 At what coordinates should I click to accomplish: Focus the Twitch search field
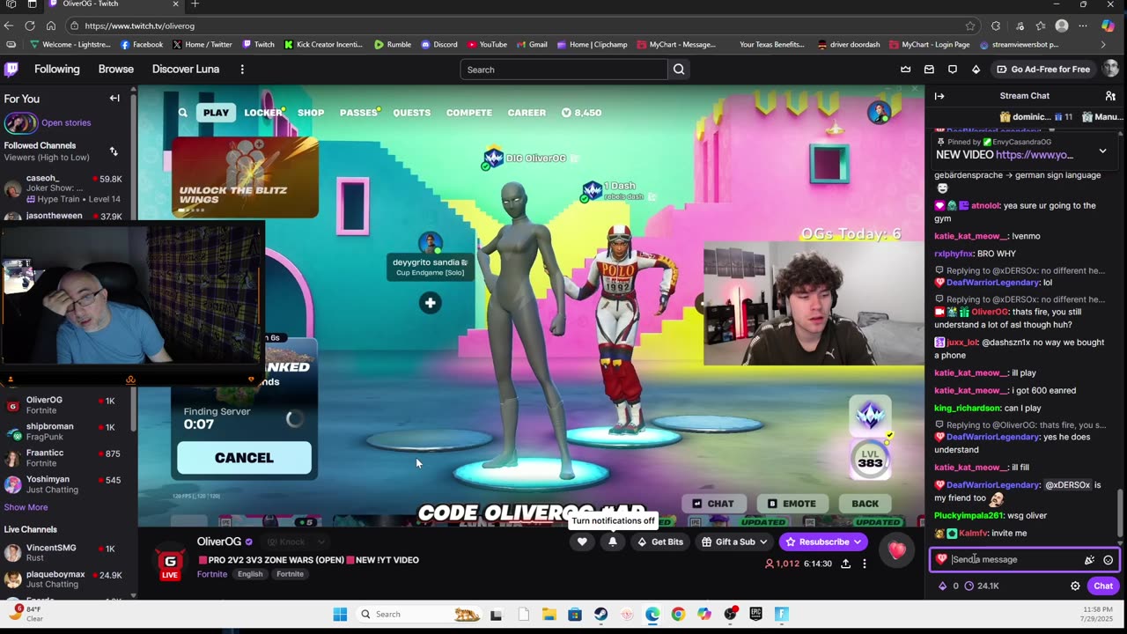tap(563, 70)
